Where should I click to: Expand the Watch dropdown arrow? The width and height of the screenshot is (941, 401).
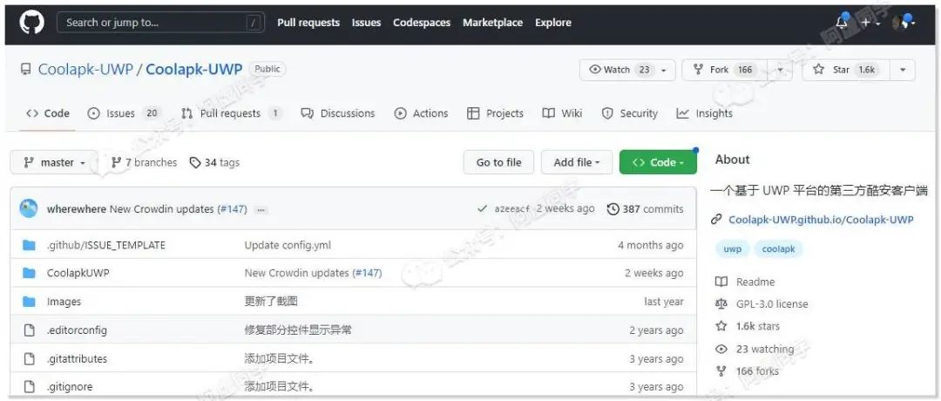coord(664,71)
